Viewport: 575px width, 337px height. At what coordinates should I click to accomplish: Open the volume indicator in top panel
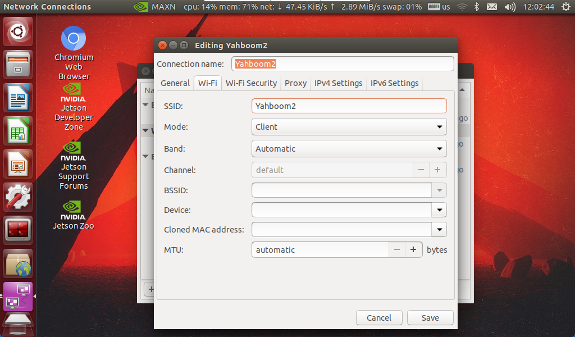click(510, 7)
